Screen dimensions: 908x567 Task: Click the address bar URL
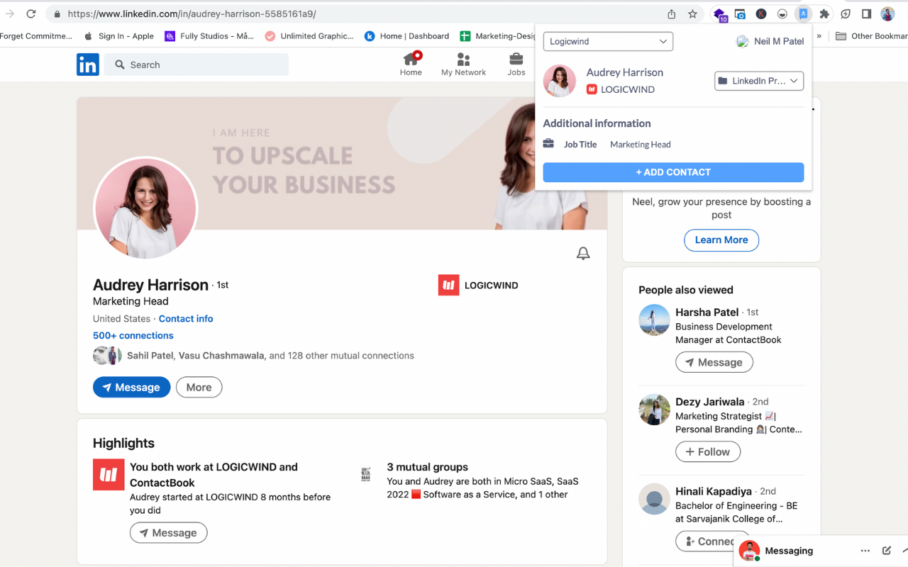(x=192, y=13)
